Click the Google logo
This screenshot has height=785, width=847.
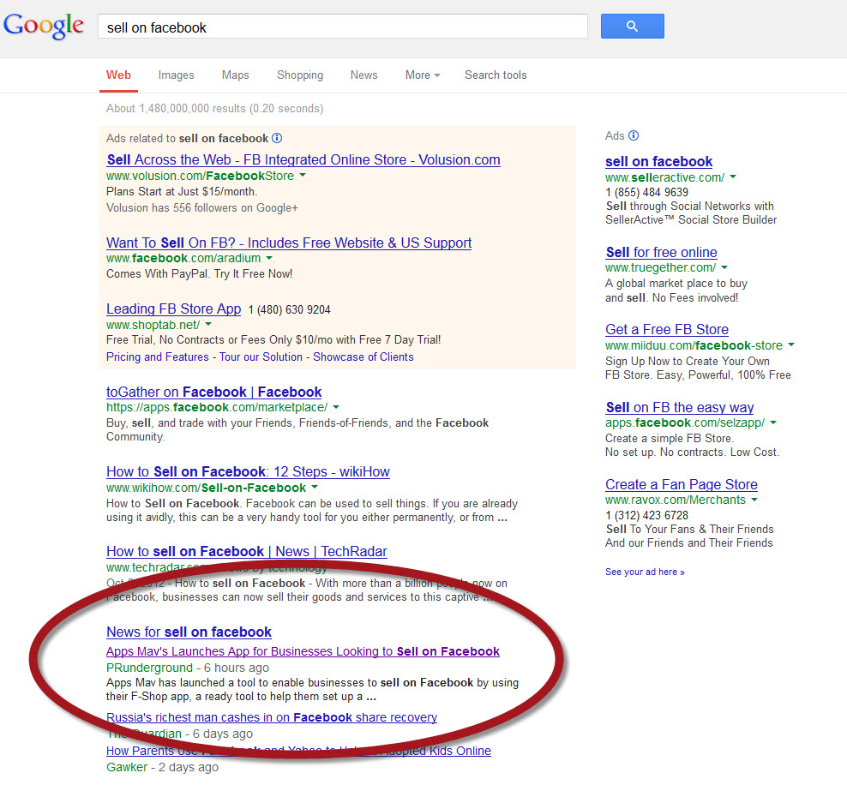point(43,26)
